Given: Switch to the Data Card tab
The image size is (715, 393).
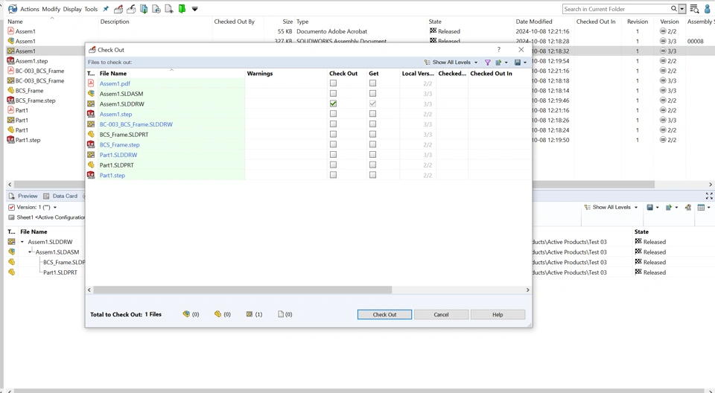Looking at the screenshot, I should [x=60, y=196].
